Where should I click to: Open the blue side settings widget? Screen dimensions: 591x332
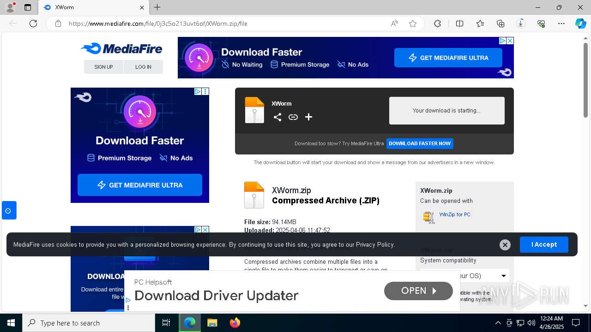click(x=8, y=211)
